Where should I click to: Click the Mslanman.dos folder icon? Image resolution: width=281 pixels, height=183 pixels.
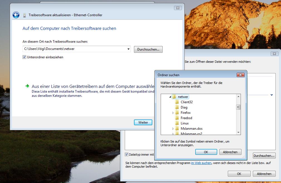coord(177,129)
